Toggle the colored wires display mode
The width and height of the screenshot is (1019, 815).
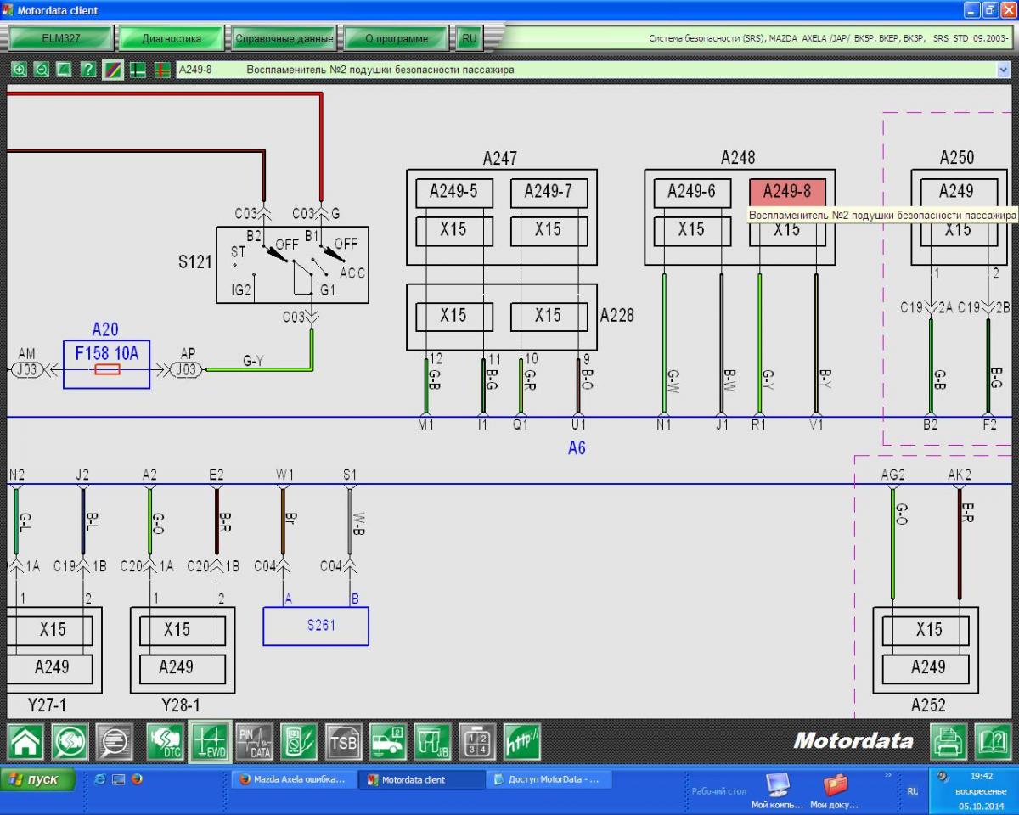pyautogui.click(x=112, y=70)
